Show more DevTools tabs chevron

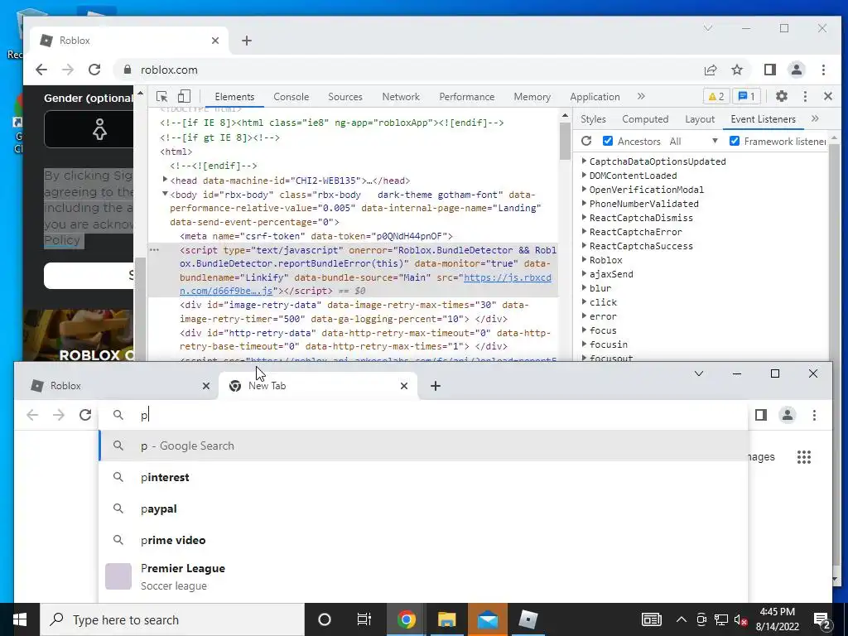click(642, 96)
